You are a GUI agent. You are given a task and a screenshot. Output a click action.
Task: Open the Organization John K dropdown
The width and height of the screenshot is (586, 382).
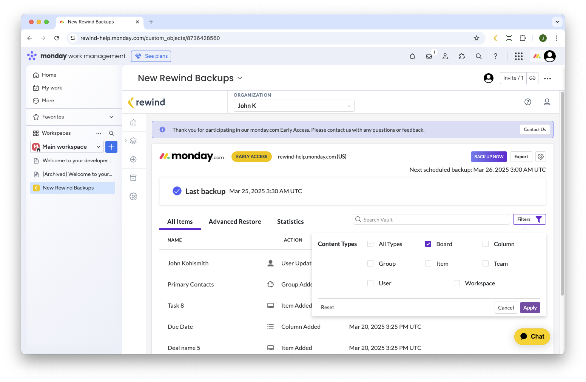[294, 106]
